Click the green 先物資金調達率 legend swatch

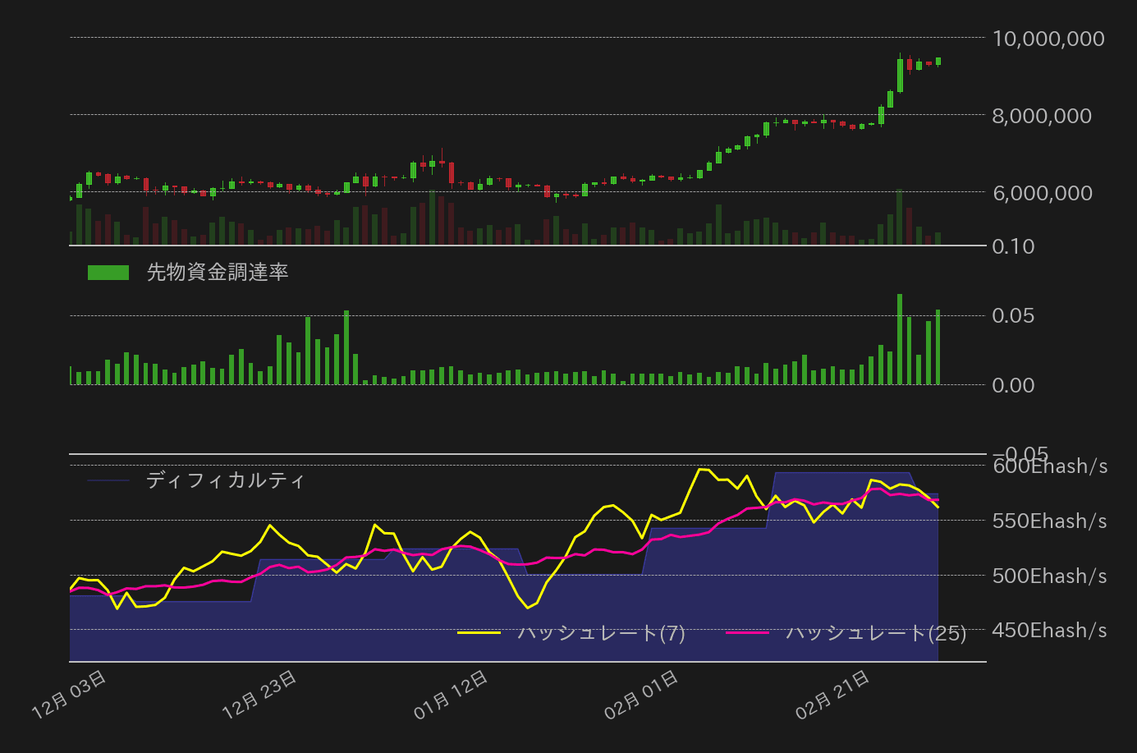click(108, 273)
